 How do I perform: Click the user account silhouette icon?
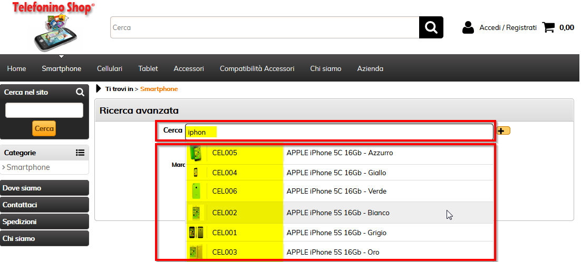pyautogui.click(x=468, y=27)
